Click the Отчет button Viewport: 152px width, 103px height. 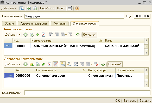pos(61,8)
